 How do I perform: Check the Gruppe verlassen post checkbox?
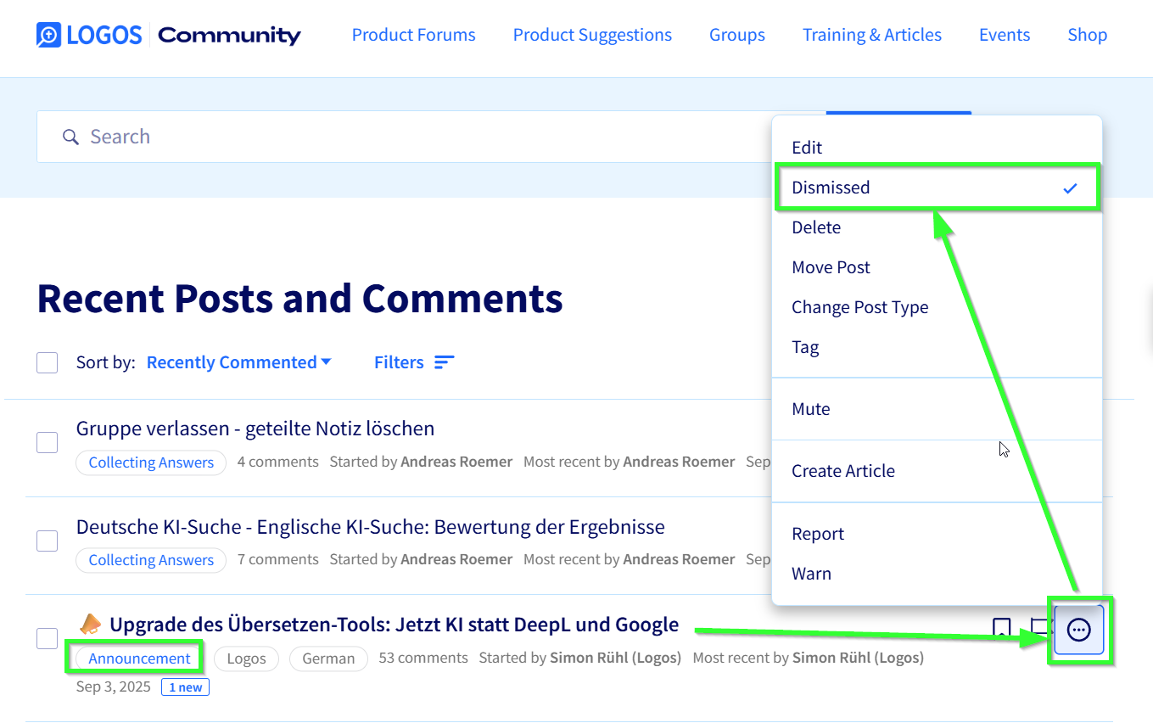[x=48, y=442]
